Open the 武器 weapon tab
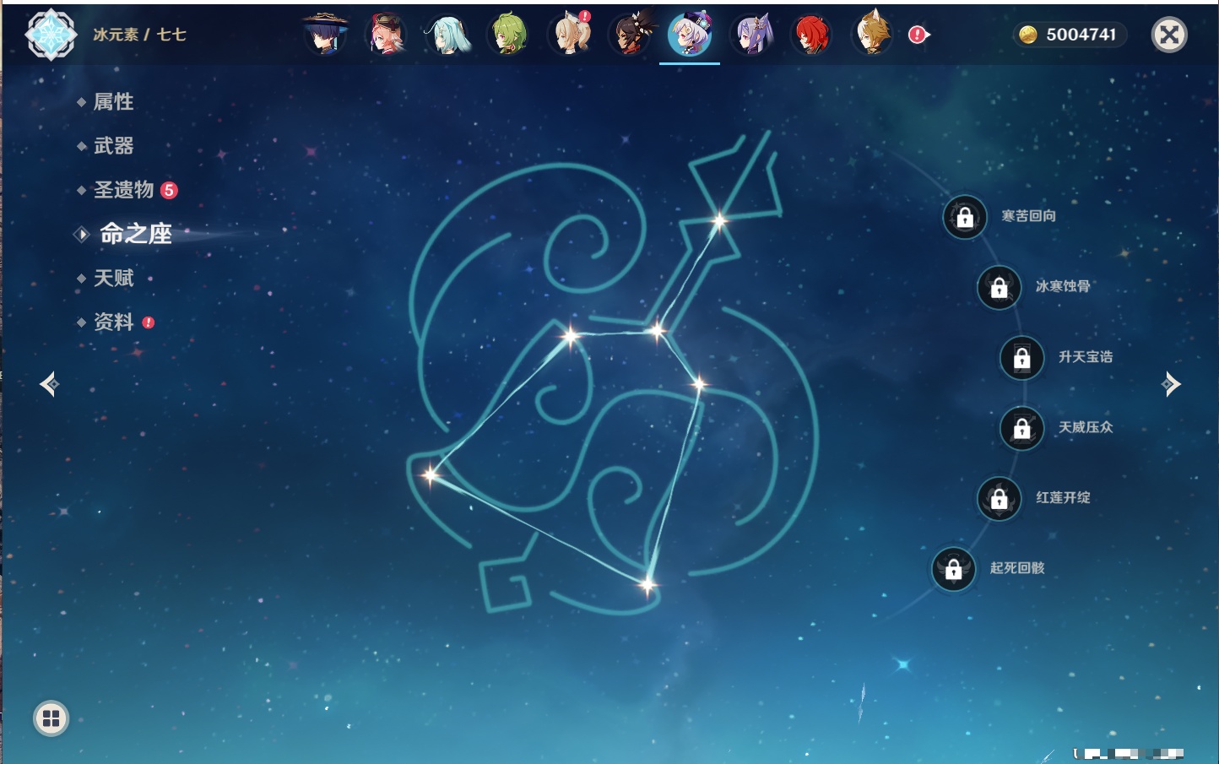This screenshot has height=764, width=1219. (113, 146)
